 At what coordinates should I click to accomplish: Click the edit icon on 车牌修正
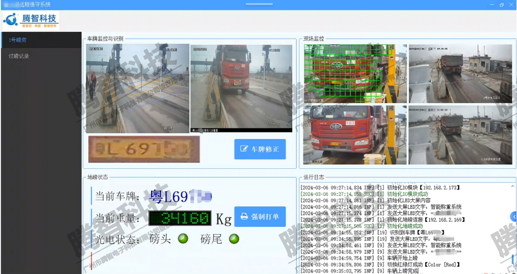(244, 149)
